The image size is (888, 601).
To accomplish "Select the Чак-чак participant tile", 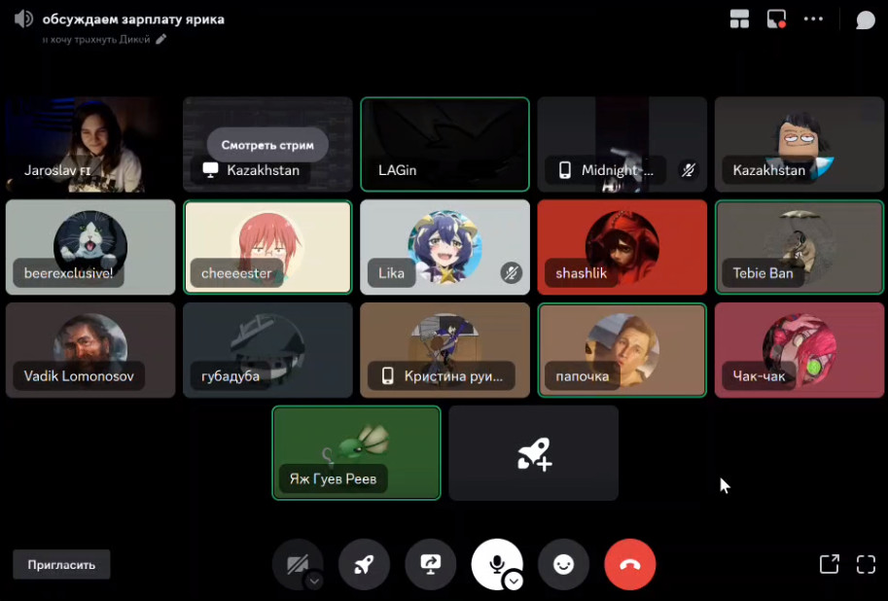I will [x=799, y=350].
